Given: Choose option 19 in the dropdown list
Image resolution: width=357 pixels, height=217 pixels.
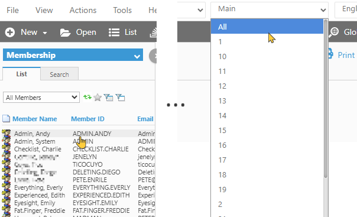Looking at the screenshot, I should tap(267, 190).
